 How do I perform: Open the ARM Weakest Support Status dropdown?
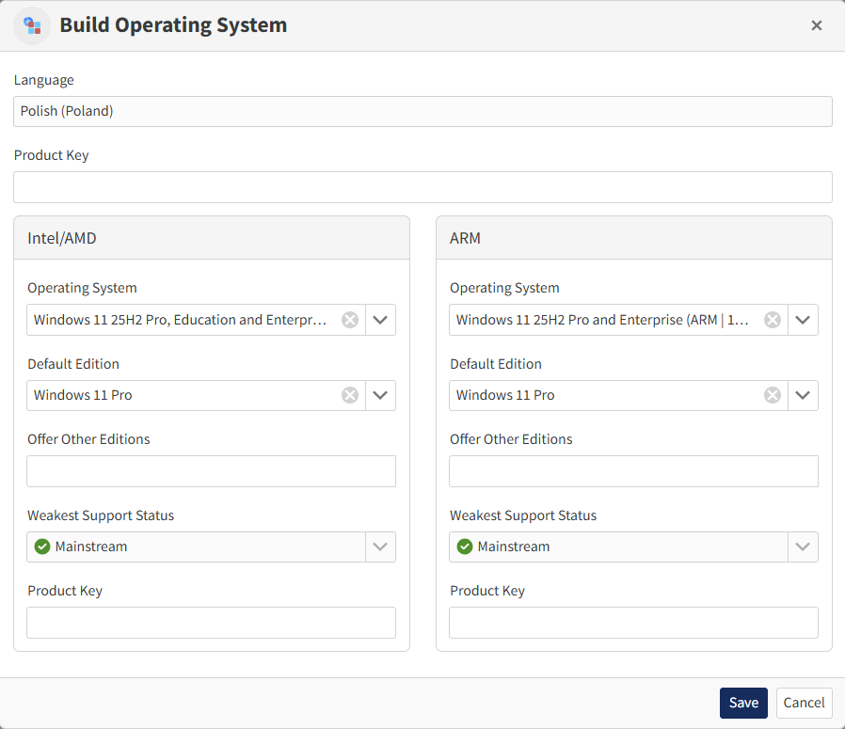tap(803, 546)
